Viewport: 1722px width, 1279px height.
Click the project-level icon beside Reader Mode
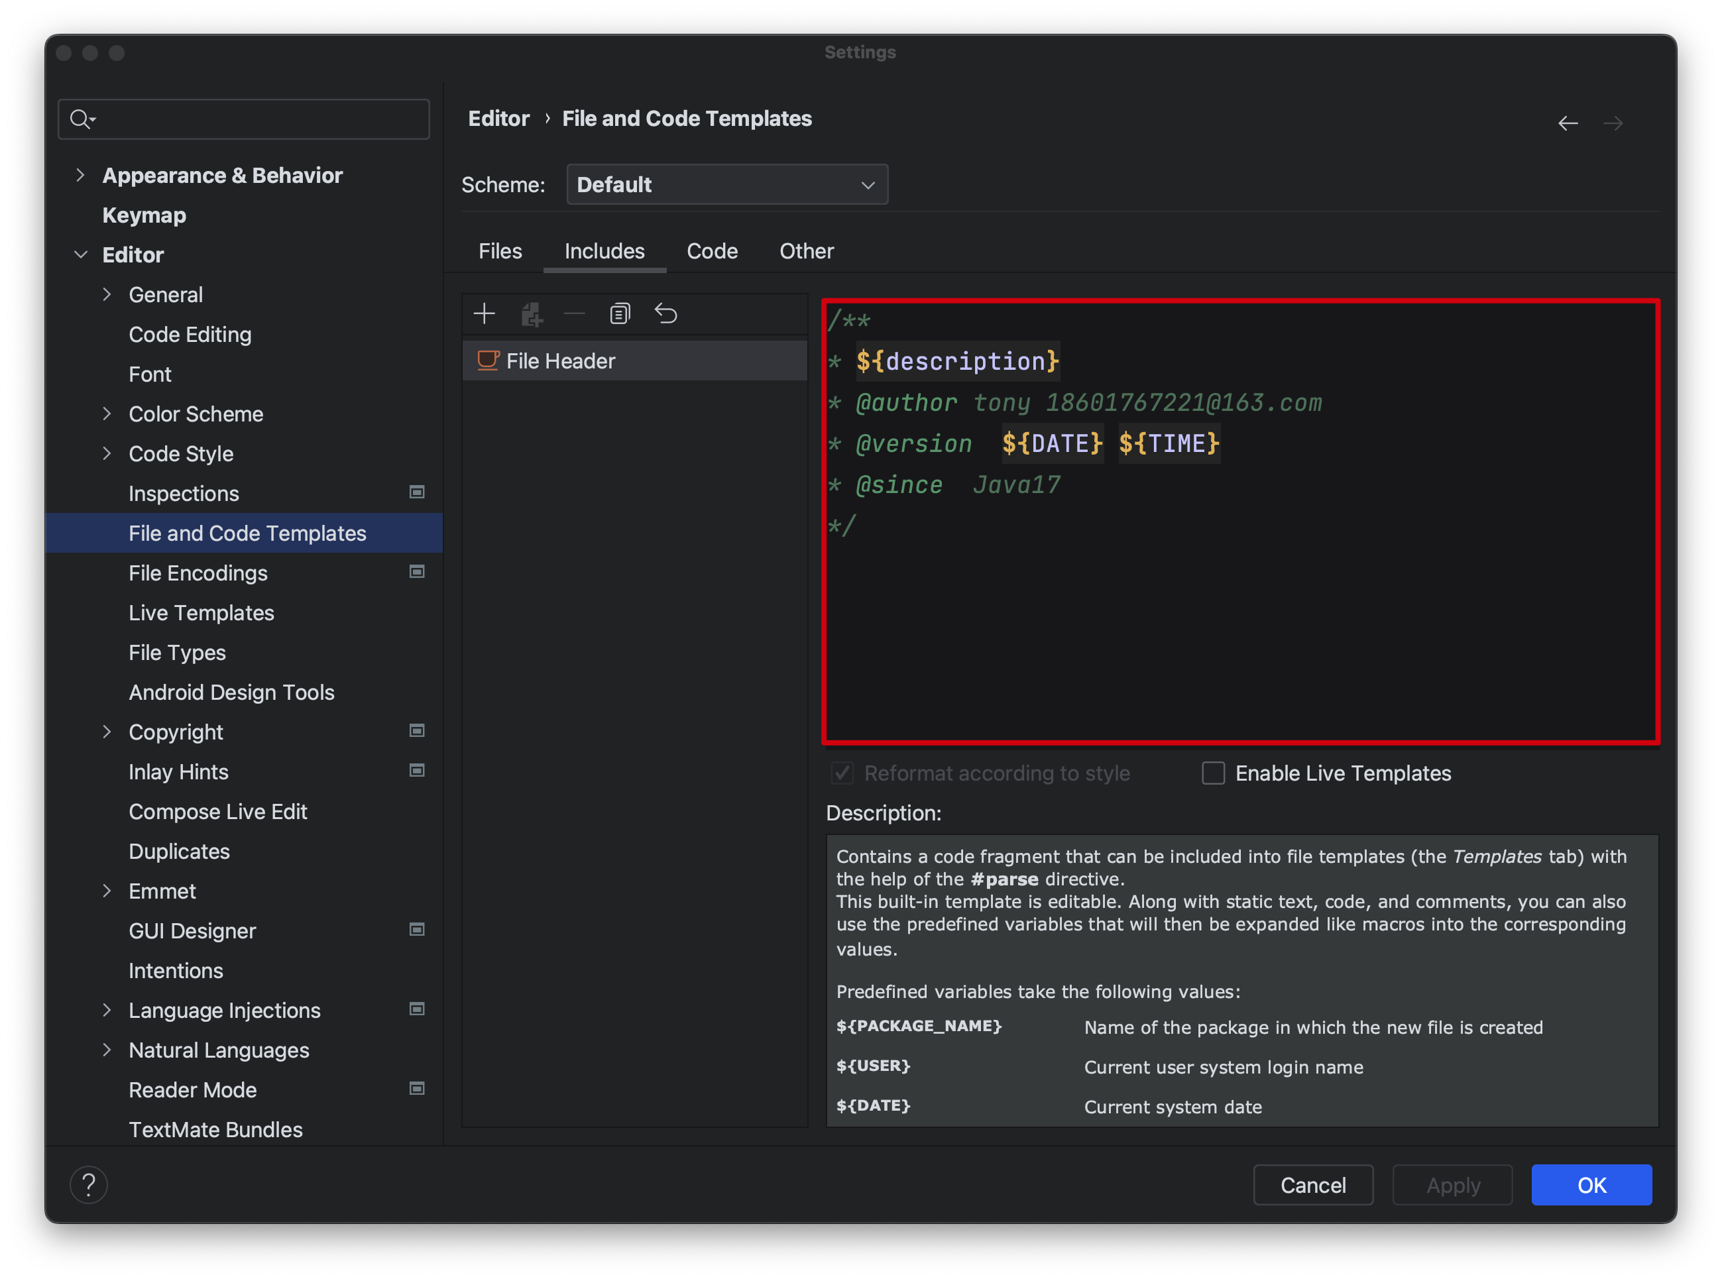tap(416, 1089)
